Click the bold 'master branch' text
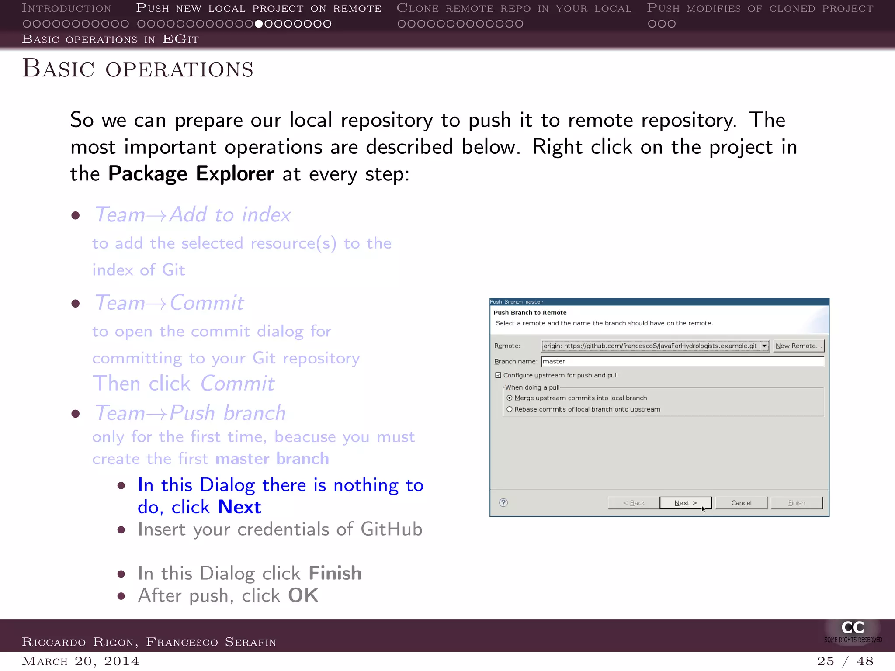This screenshot has height=671, width=895. [x=272, y=459]
